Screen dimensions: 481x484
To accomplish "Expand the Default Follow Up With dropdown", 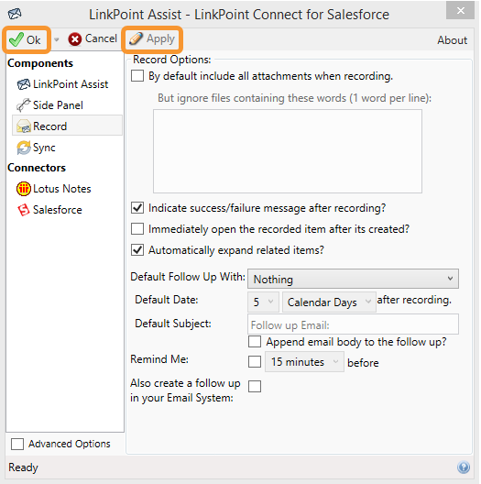I will (x=353, y=279).
